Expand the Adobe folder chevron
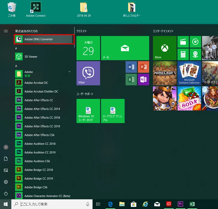218x209 pixels. tap(69, 72)
